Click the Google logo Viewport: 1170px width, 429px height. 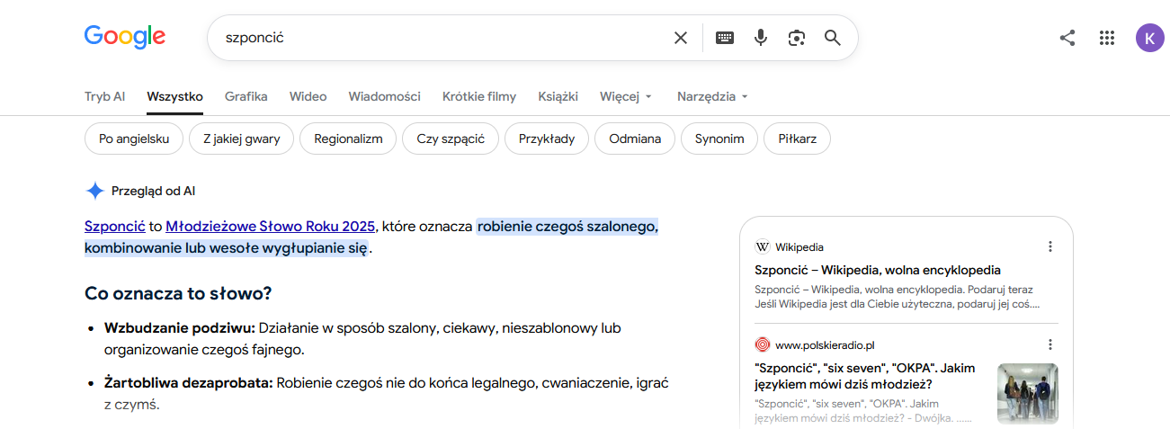(125, 37)
